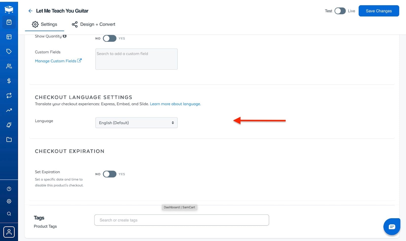Click the price tag icon in sidebar
The height and width of the screenshot is (241, 406).
click(9, 52)
